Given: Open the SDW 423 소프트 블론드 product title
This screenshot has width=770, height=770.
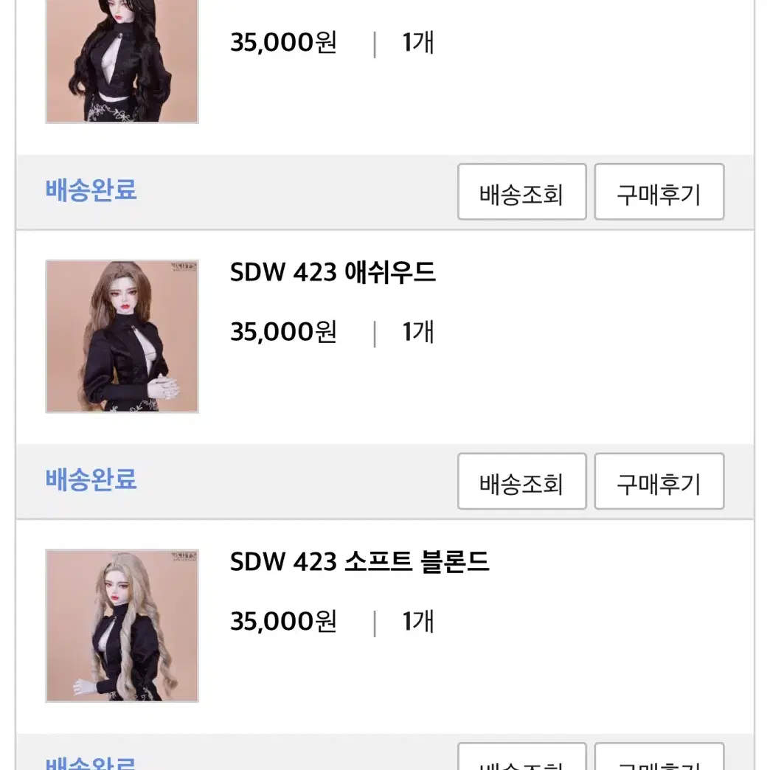Looking at the screenshot, I should [359, 561].
